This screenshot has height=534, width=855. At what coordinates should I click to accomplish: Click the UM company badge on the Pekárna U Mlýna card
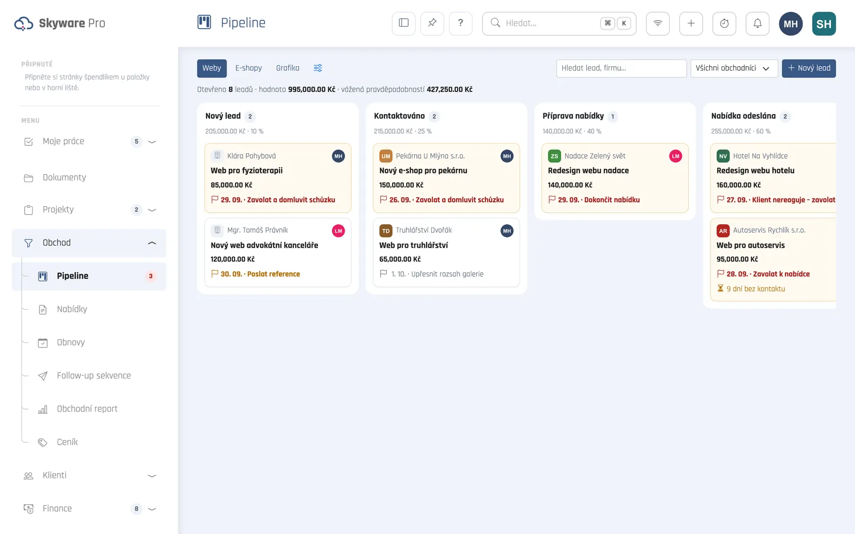[386, 156]
